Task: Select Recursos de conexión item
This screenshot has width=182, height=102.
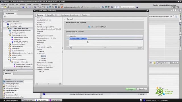Action: [44, 65]
